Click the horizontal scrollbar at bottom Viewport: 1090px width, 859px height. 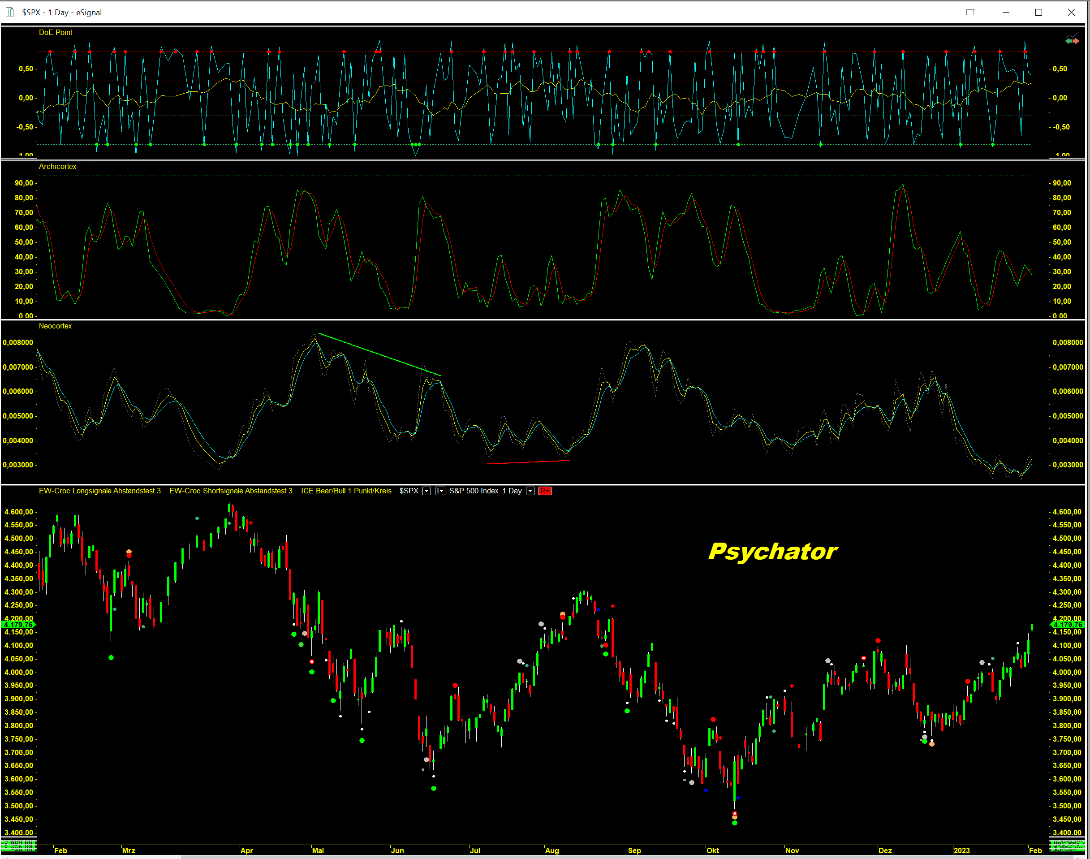(x=603, y=856)
